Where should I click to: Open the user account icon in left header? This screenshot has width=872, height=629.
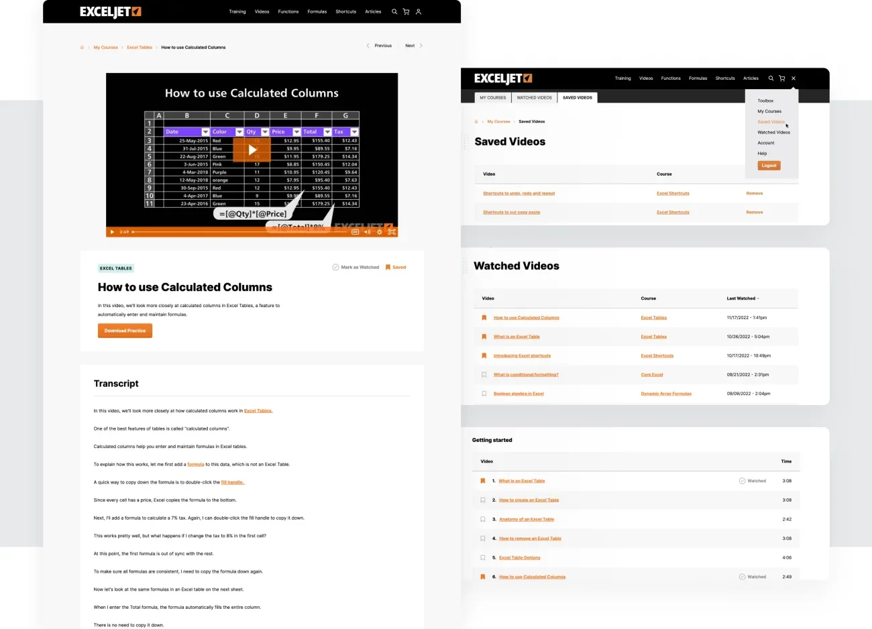[x=419, y=11]
